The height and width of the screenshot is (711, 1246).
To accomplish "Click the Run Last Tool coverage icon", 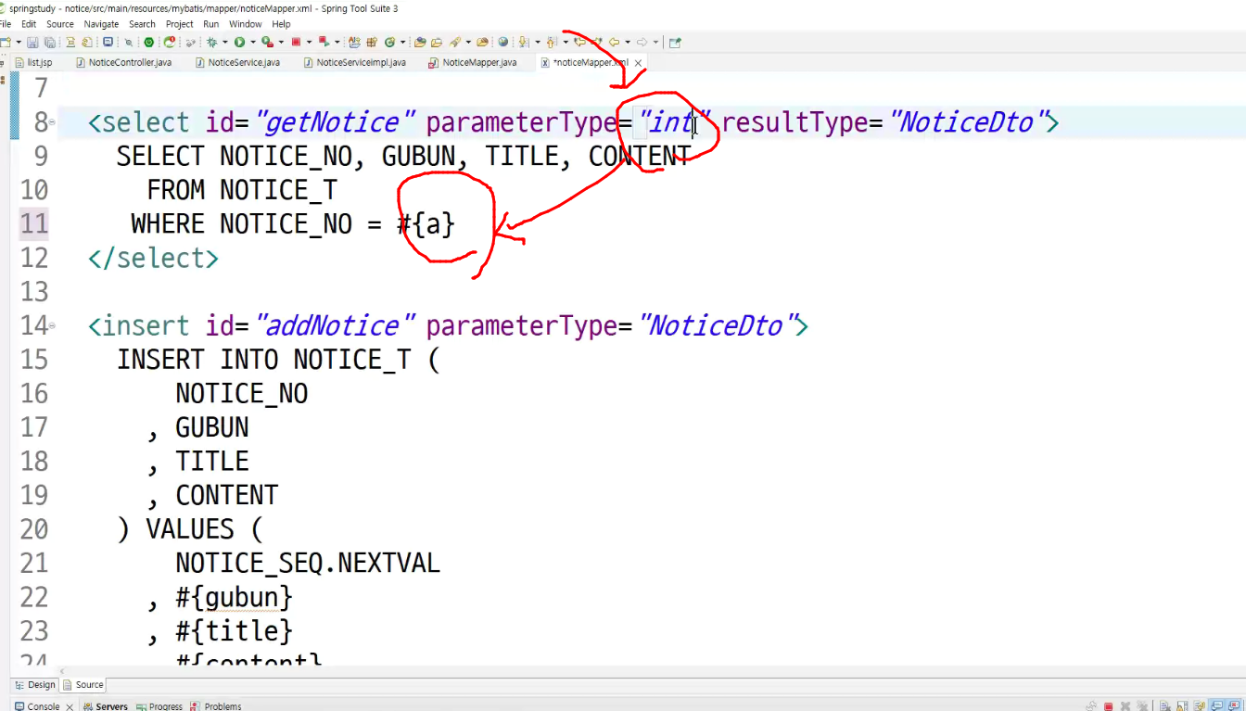I will click(267, 42).
